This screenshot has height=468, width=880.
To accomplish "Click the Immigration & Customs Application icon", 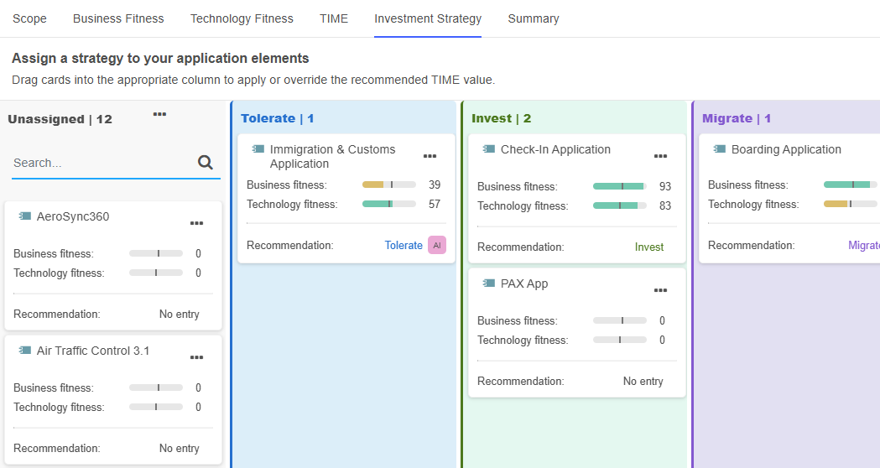I will [258, 149].
